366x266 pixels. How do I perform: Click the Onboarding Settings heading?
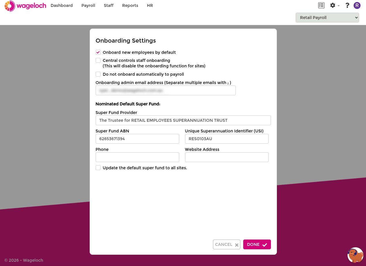(x=126, y=41)
